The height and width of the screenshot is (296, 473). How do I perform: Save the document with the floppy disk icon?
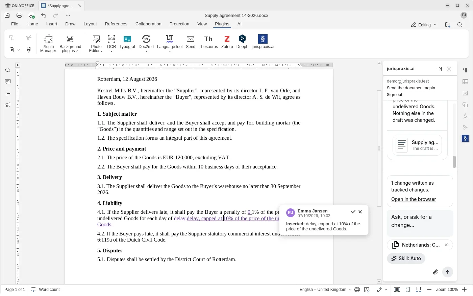click(x=7, y=15)
